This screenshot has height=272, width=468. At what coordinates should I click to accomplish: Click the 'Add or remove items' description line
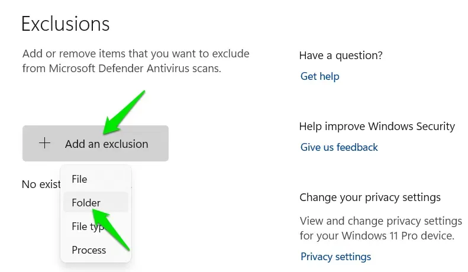[135, 54]
